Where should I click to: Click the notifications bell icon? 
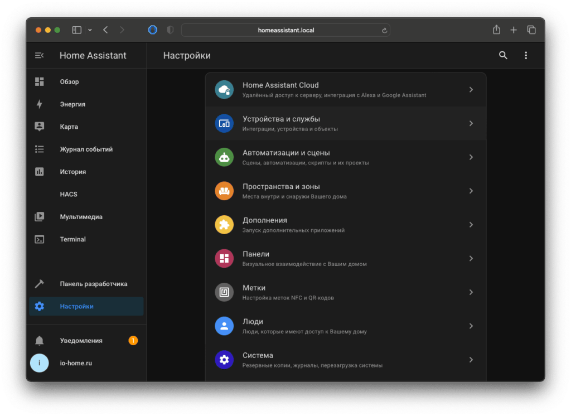(40, 341)
